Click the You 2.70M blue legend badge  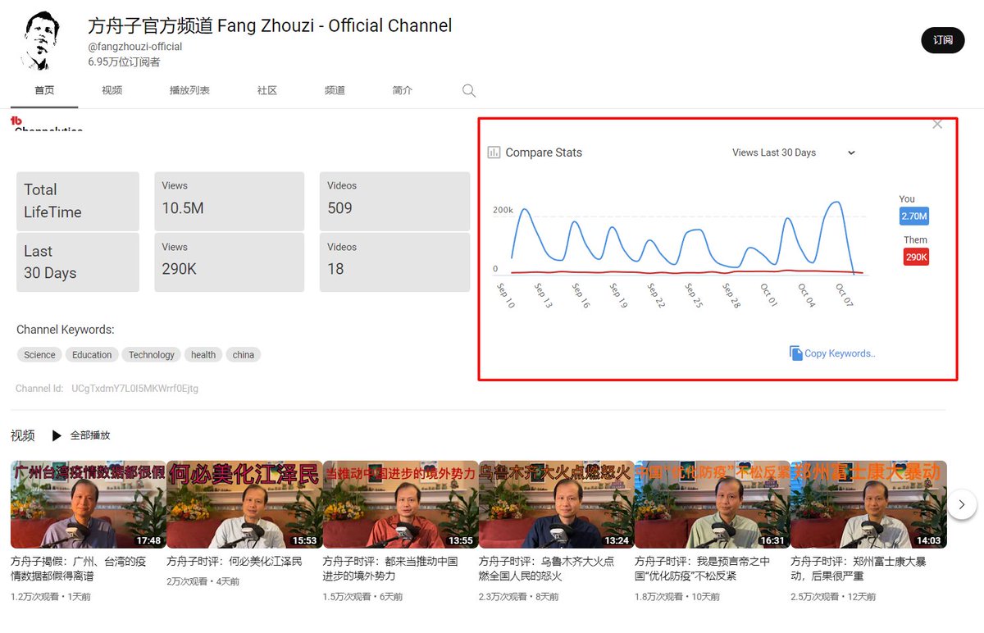(914, 216)
